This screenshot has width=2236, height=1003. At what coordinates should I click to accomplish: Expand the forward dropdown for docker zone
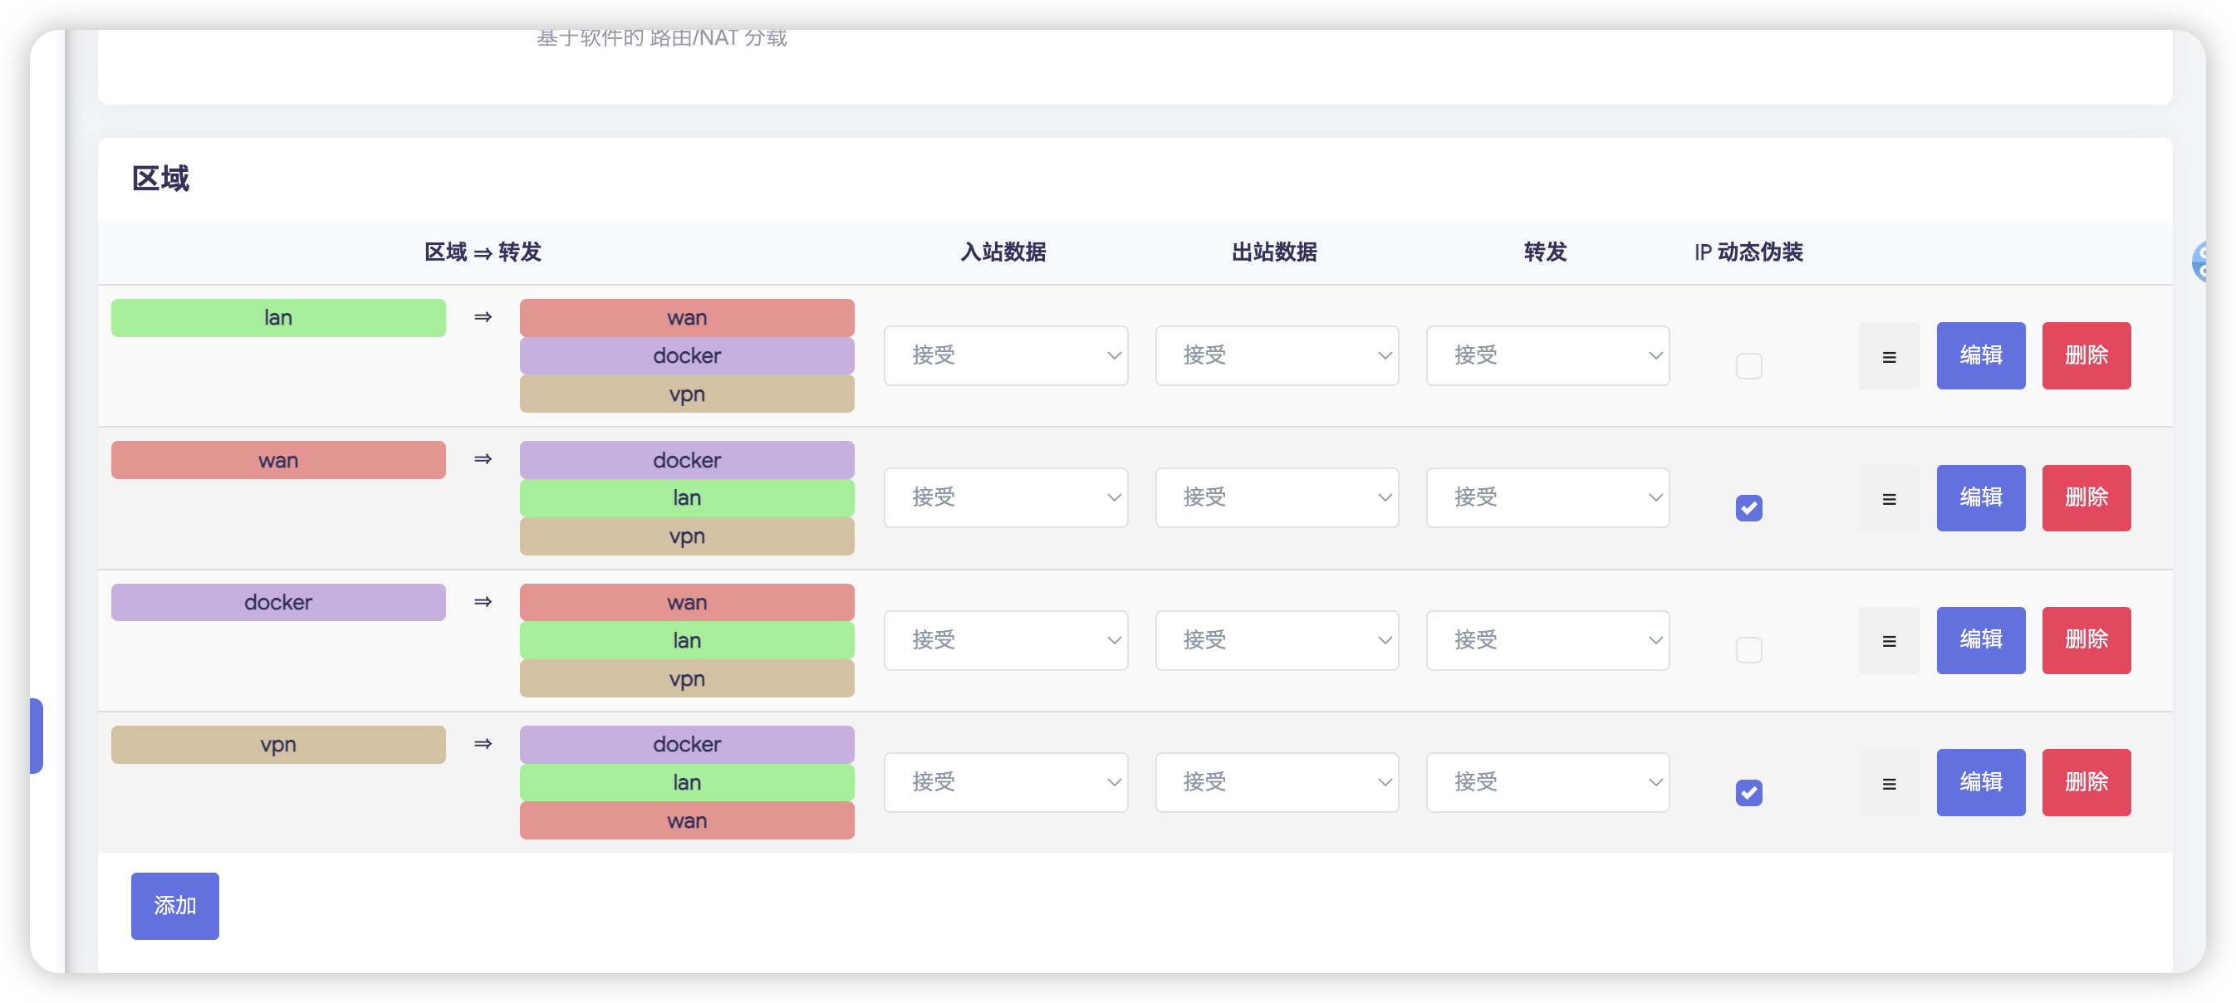(1547, 640)
